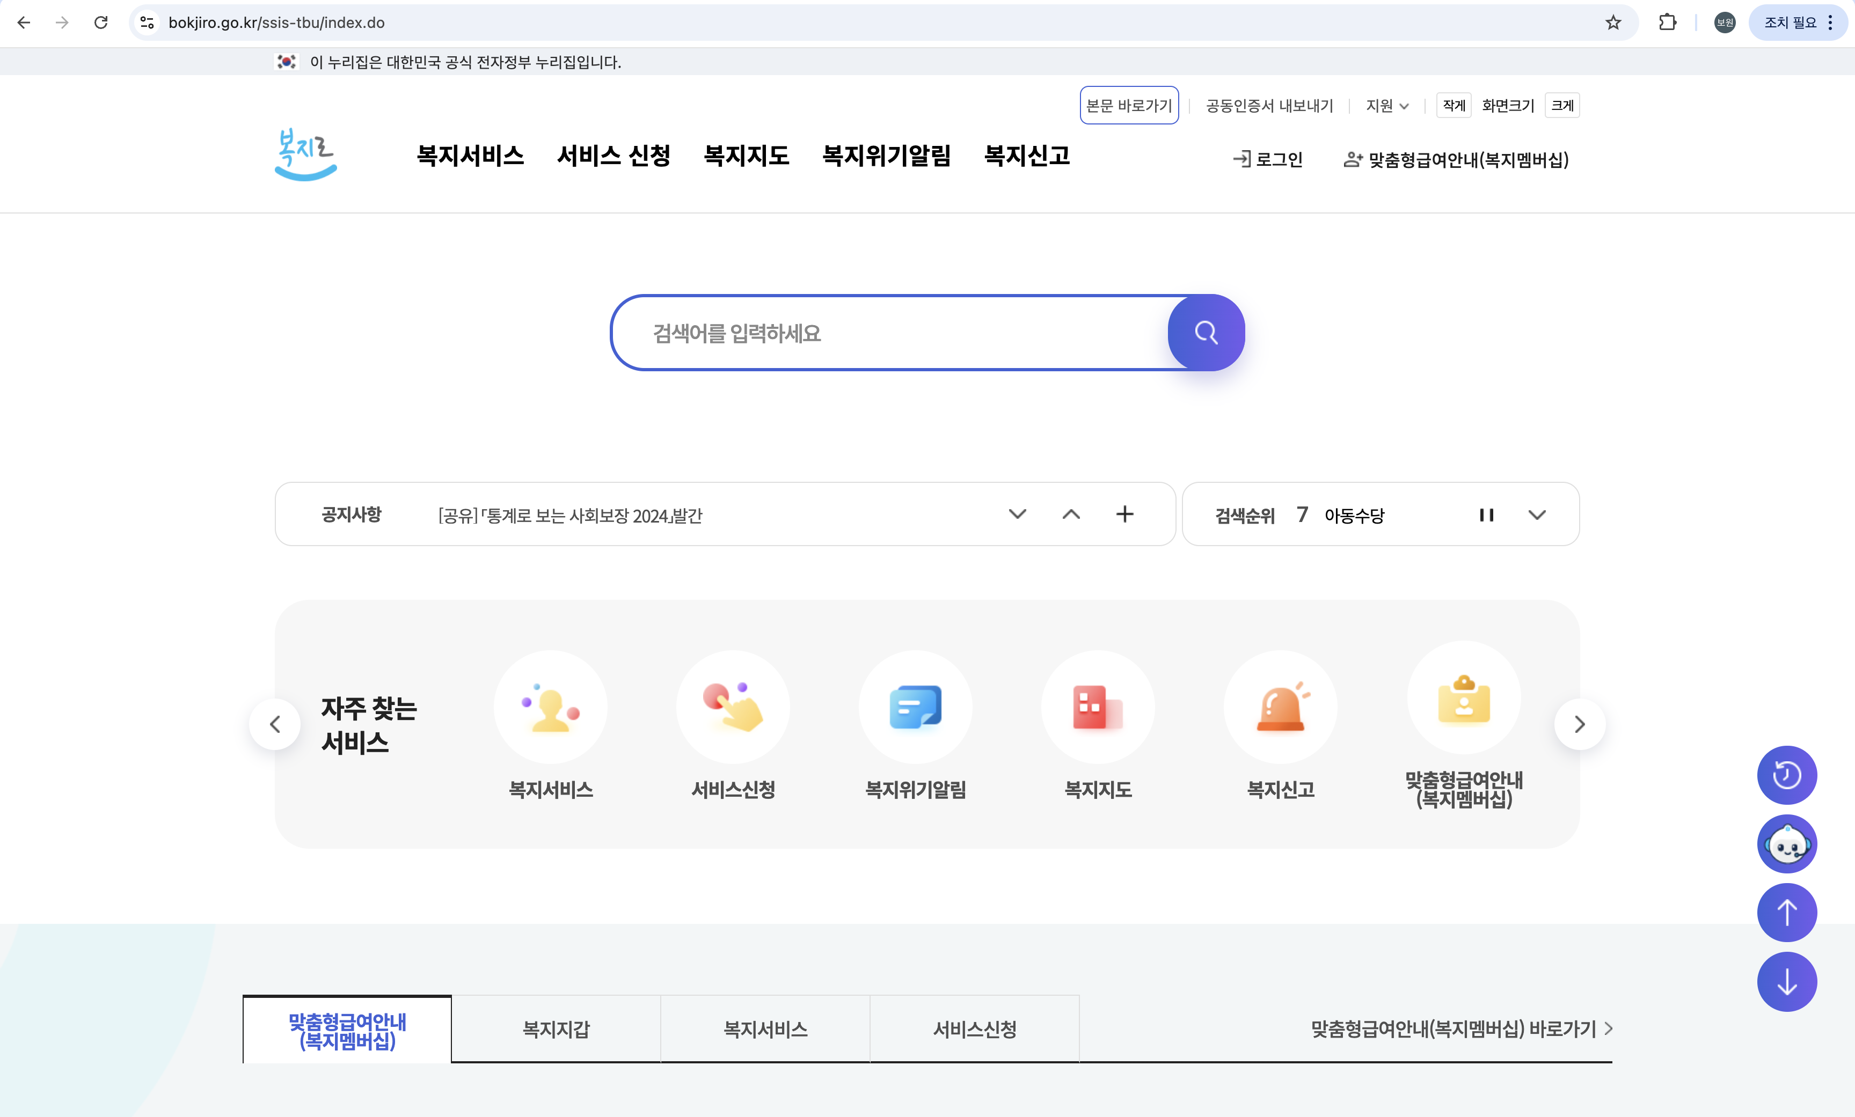1855x1117 pixels.
Task: Open the 복지서비스 person icon shortcut
Action: click(x=550, y=708)
